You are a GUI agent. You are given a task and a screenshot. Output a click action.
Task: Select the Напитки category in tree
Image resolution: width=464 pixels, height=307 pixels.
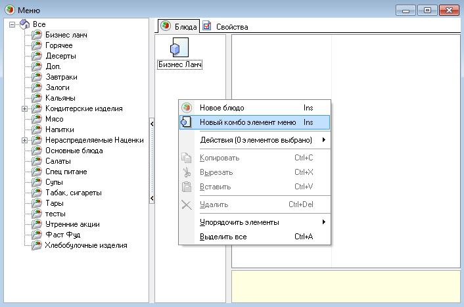point(60,130)
